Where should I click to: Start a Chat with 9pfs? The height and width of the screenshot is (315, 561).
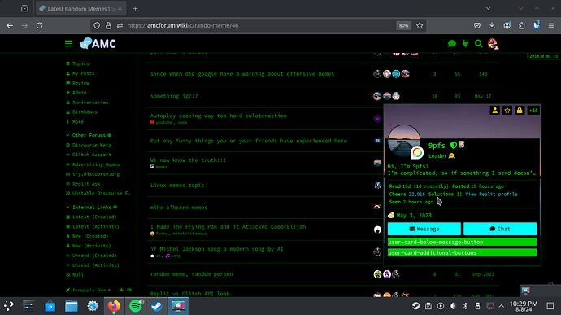(x=500, y=229)
